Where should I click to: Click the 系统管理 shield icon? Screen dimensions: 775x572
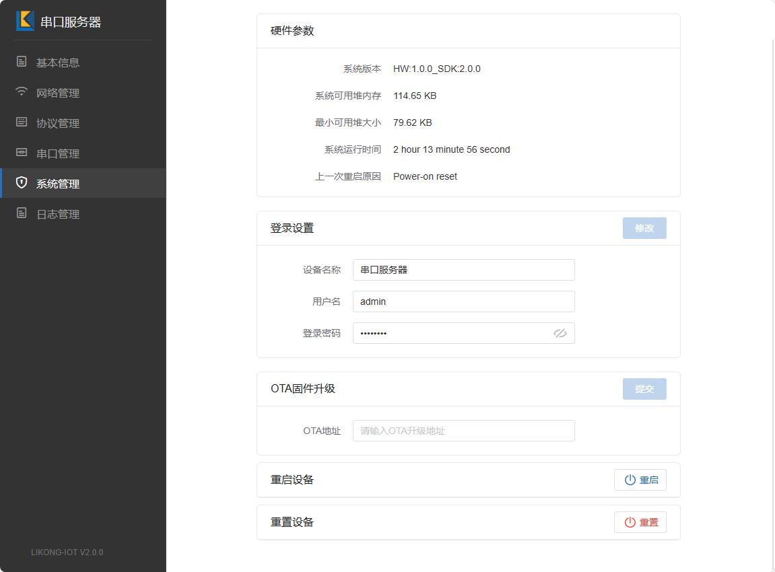22,183
